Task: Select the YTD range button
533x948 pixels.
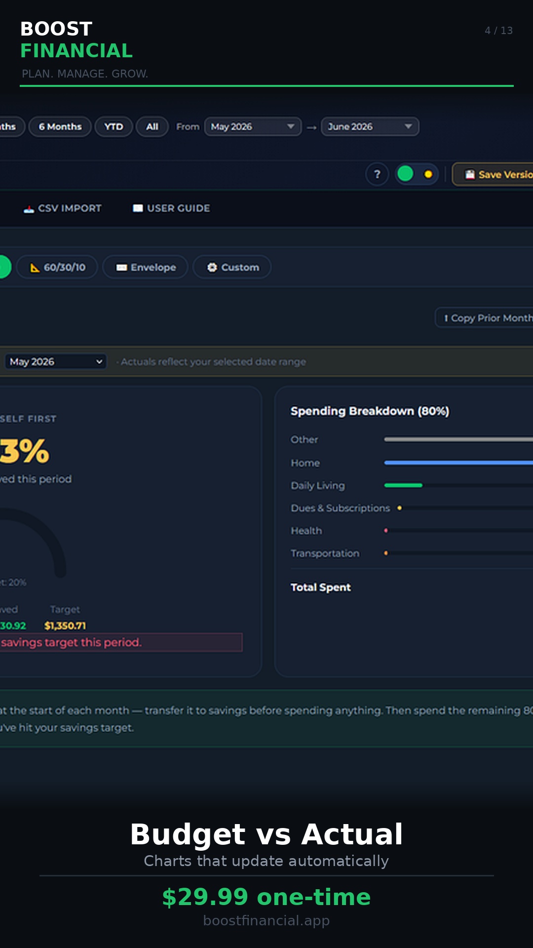Action: [x=114, y=127]
